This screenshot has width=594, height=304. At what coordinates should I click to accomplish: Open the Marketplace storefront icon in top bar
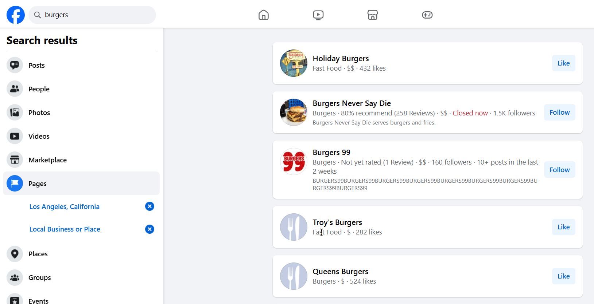click(373, 15)
